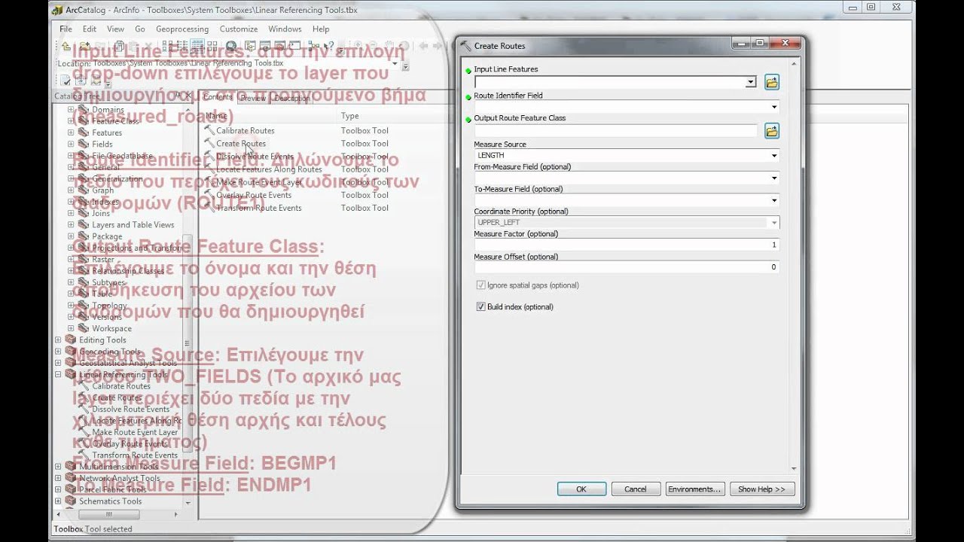This screenshot has width=964, height=542.
Task: Switch to the Description tab
Action: [291, 98]
